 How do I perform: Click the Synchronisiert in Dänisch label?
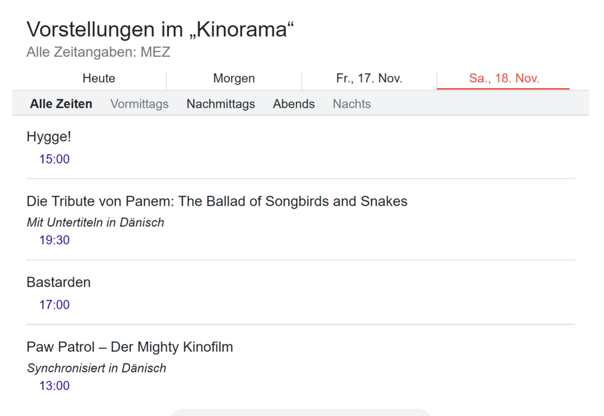click(97, 368)
